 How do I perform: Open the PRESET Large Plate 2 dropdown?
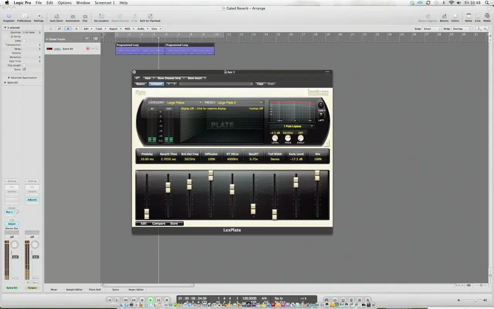239,103
